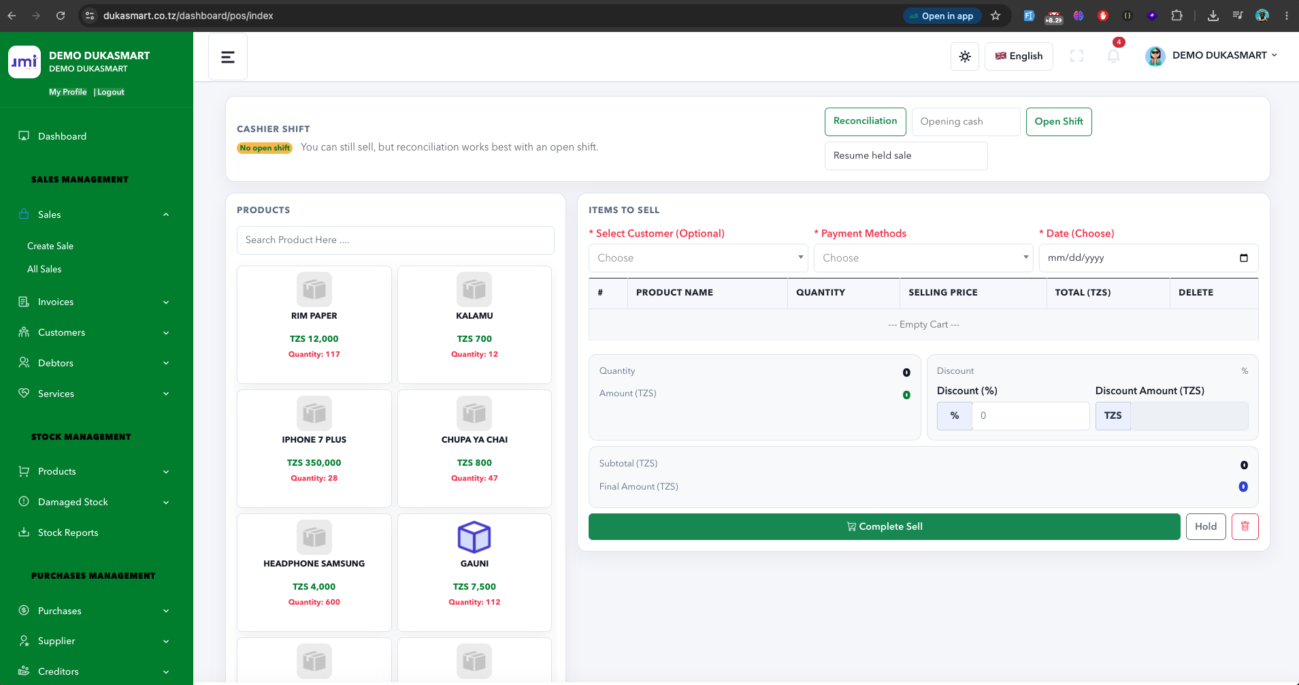Click the Supplier sidebar icon
This screenshot has width=1299, height=685.
[x=24, y=641]
